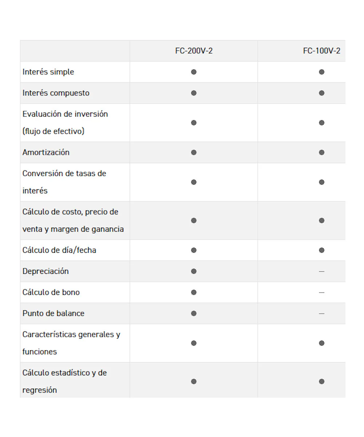This screenshot has height=437, width=364.
Task: Click the Amortización row label
Action: point(46,152)
